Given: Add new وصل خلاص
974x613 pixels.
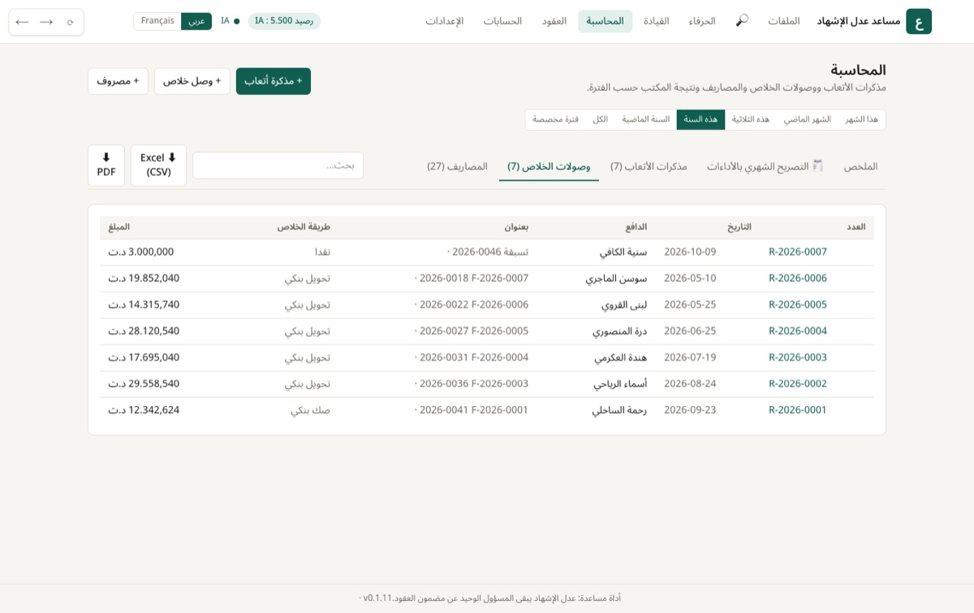Looking at the screenshot, I should (x=192, y=81).
